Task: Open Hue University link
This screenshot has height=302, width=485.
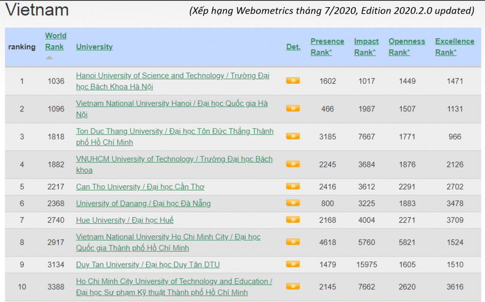Action: point(125,220)
